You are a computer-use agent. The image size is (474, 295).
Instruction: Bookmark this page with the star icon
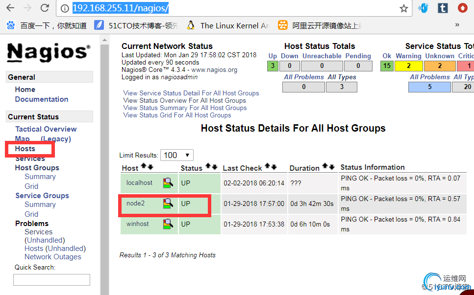[x=404, y=8]
